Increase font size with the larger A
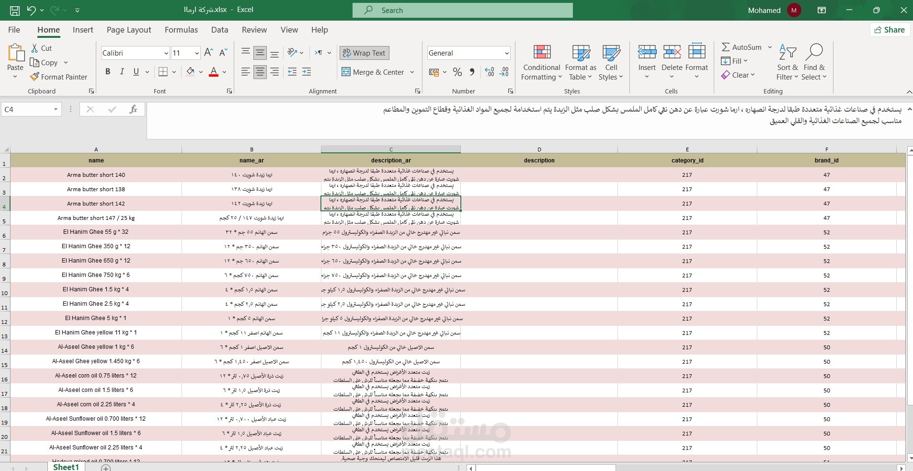Screen dimensions: 913x471 (x=208, y=53)
